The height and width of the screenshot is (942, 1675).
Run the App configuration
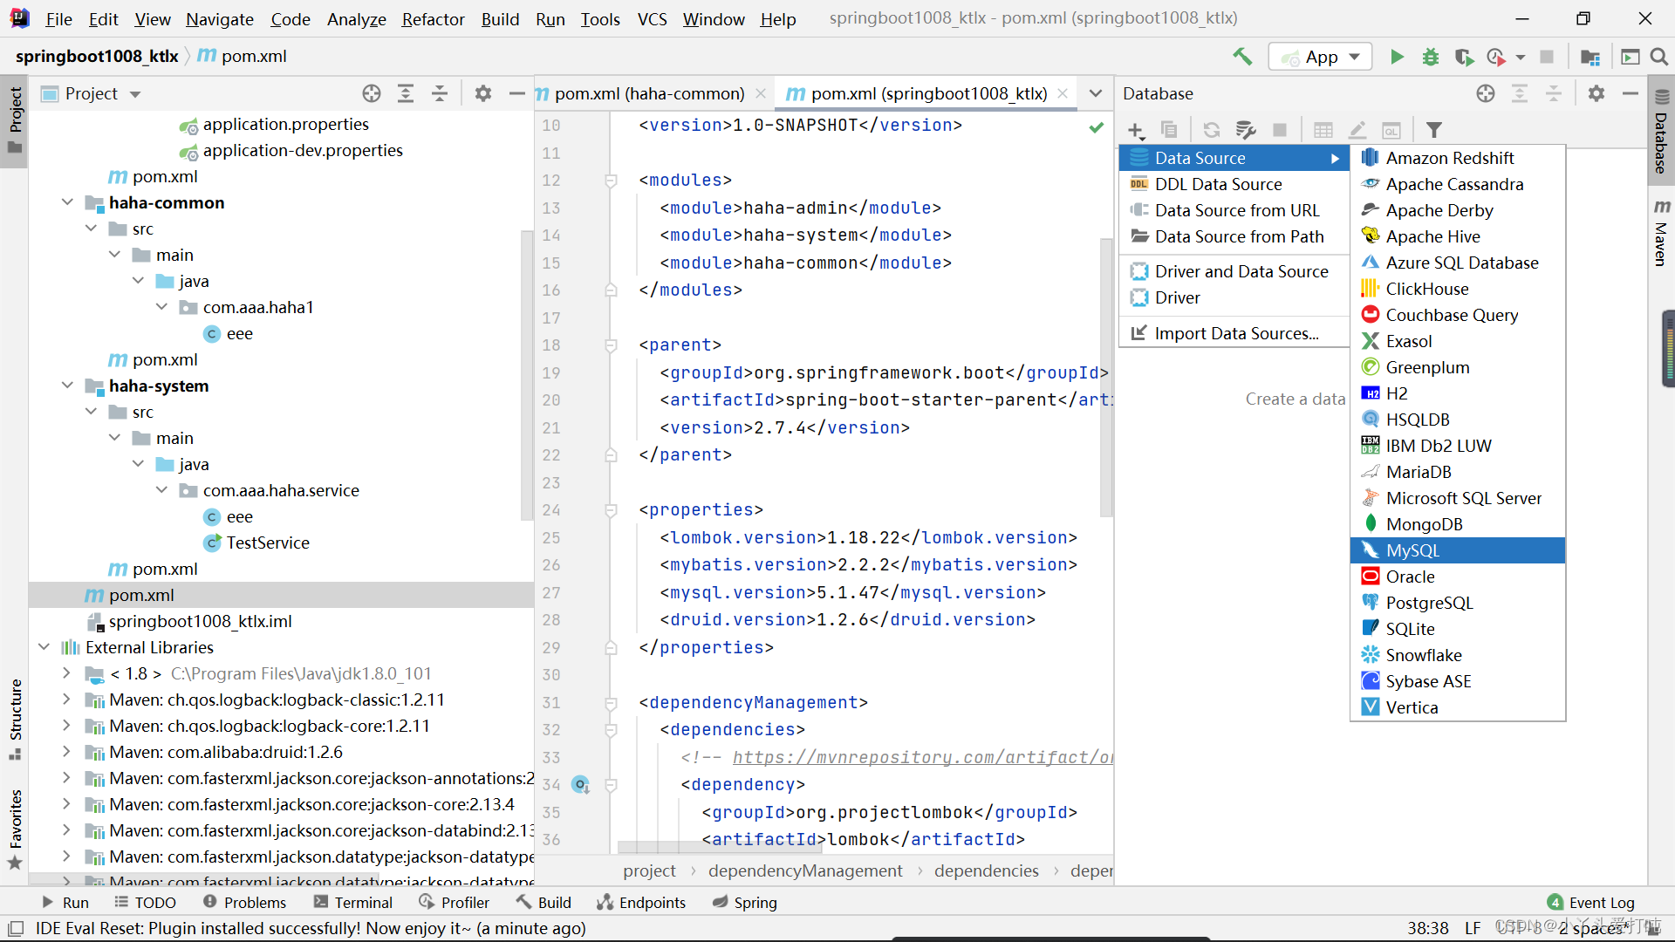point(1397,57)
